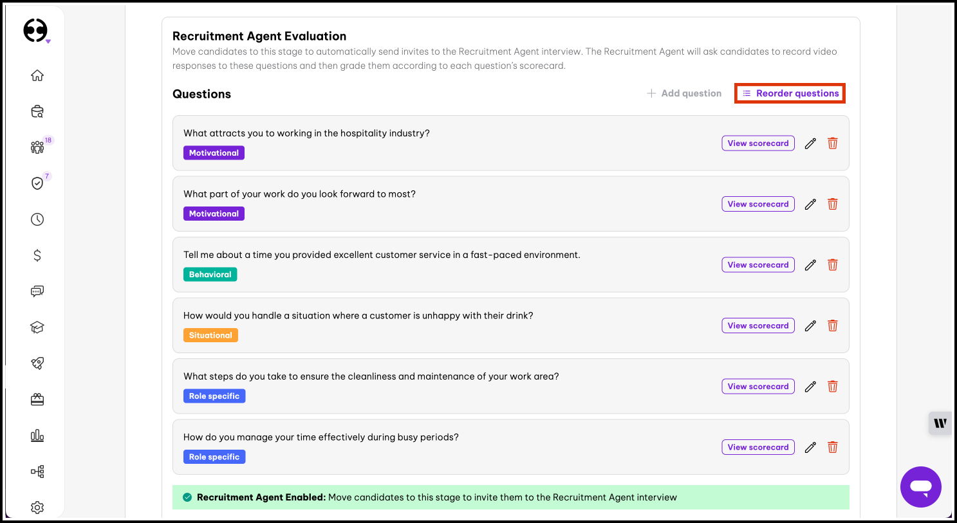Click Reorder questions
The image size is (957, 523).
pyautogui.click(x=790, y=93)
